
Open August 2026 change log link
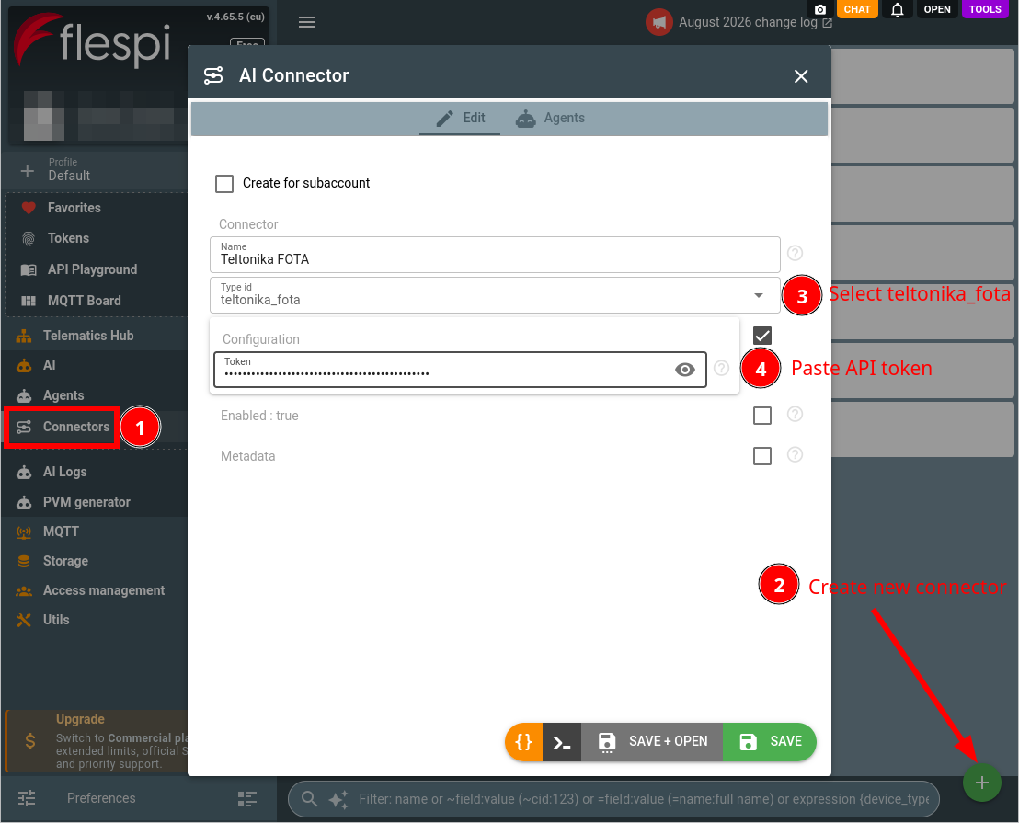(x=755, y=22)
